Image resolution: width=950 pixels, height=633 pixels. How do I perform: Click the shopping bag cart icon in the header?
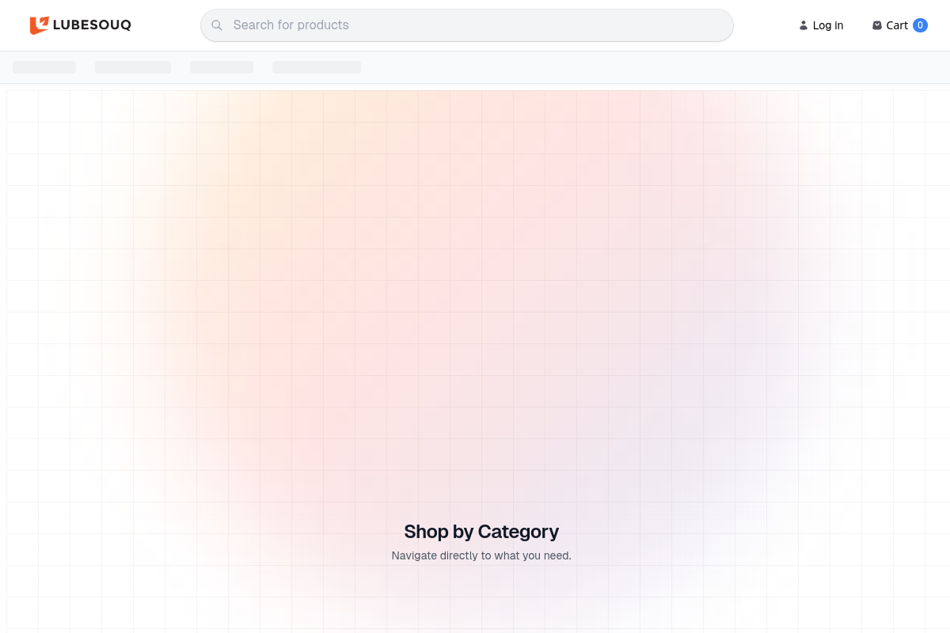tap(877, 25)
